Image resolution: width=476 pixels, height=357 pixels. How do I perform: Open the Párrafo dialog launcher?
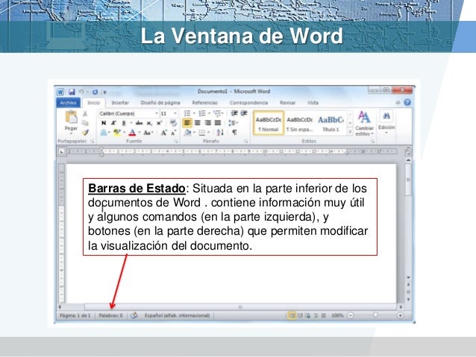coord(246,142)
